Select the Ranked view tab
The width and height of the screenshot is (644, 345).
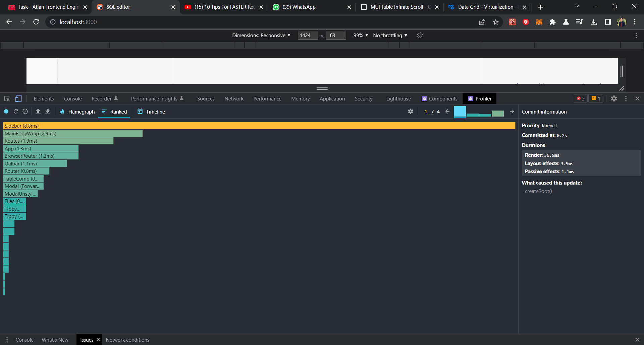pyautogui.click(x=114, y=112)
